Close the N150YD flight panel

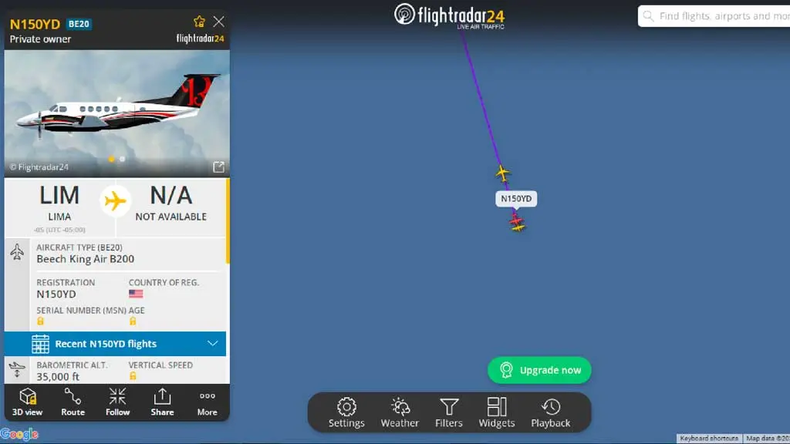tap(218, 22)
